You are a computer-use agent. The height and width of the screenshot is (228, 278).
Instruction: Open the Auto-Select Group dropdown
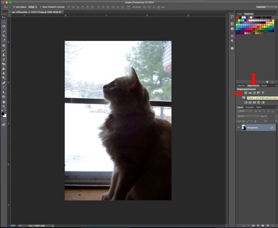pos(32,7)
